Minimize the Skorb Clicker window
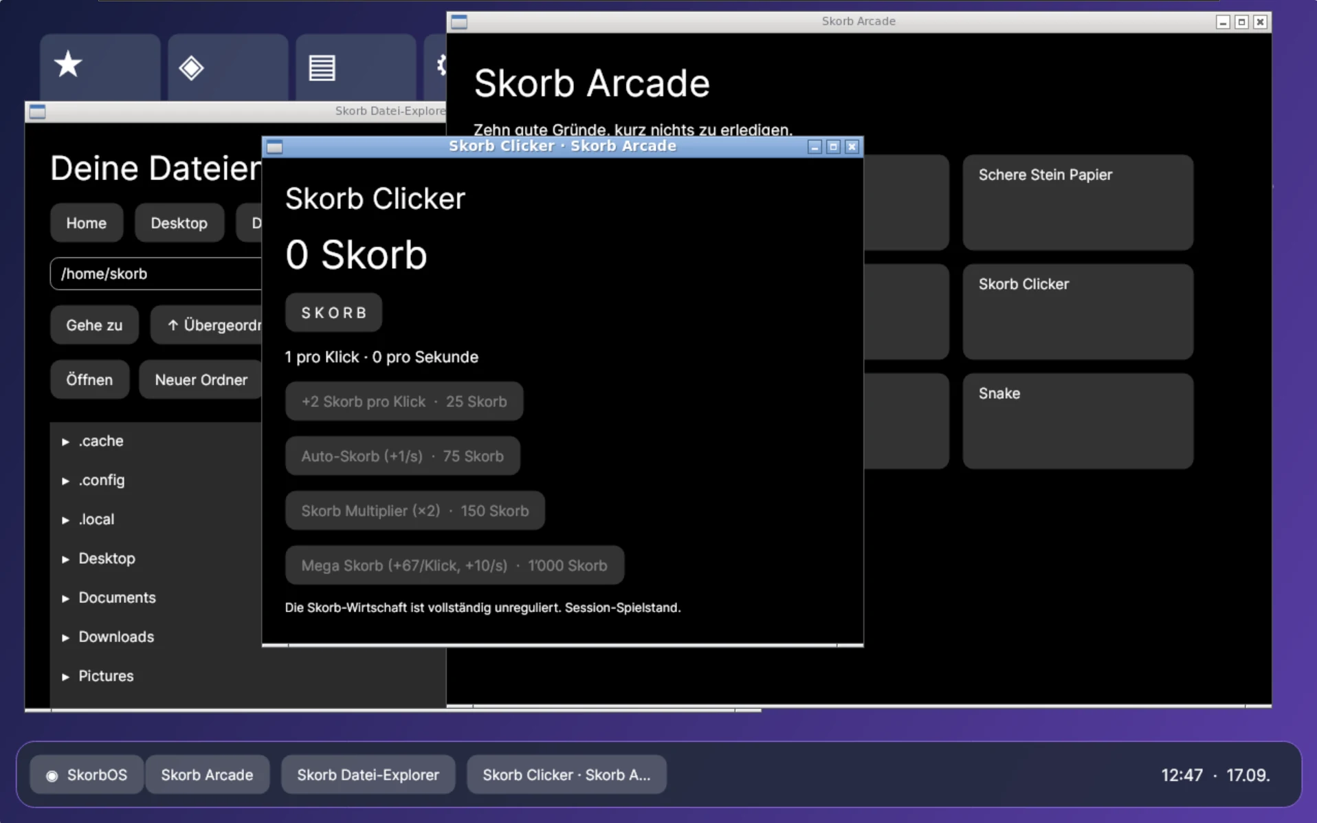Image resolution: width=1317 pixels, height=823 pixels. [x=815, y=146]
